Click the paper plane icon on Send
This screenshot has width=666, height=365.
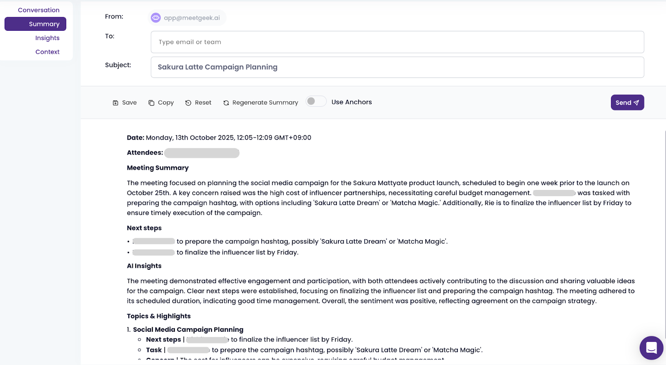click(x=636, y=103)
